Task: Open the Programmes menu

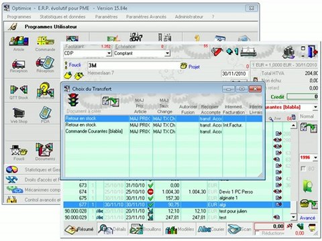Action: click(19, 17)
